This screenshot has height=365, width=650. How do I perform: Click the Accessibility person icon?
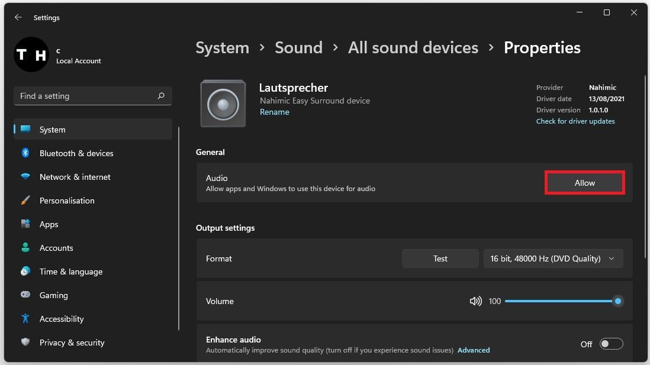point(25,319)
